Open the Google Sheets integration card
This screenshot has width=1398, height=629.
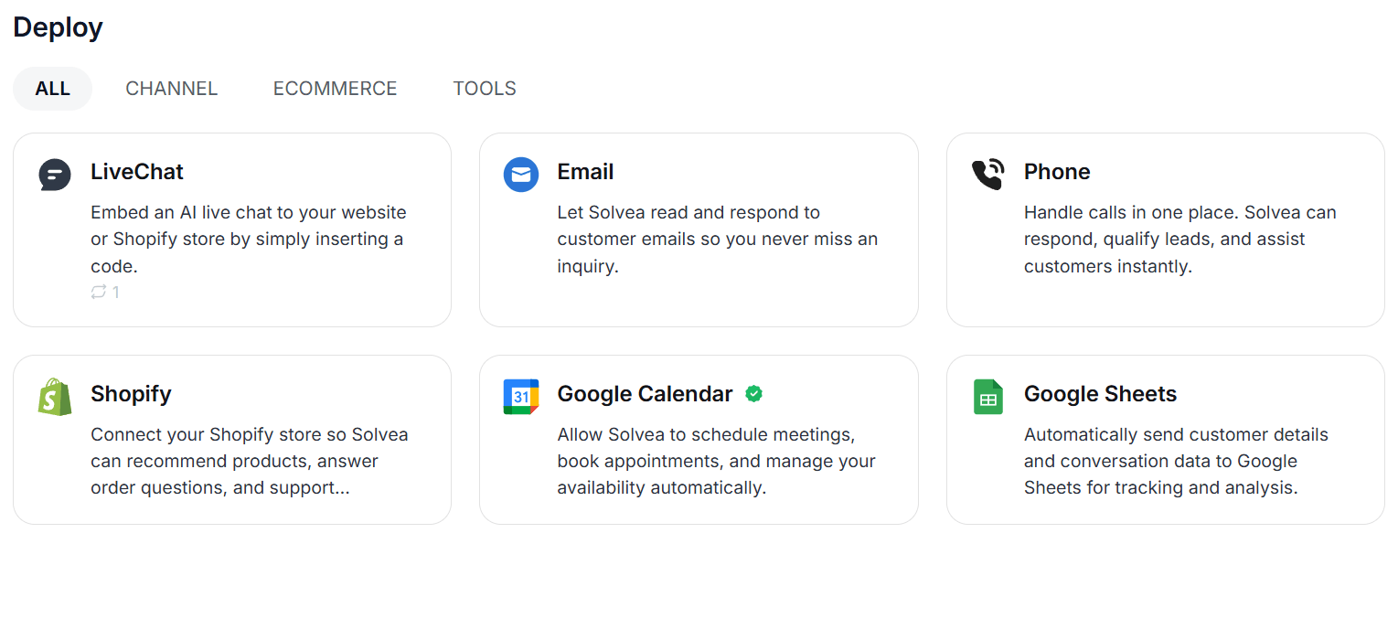tap(1165, 440)
